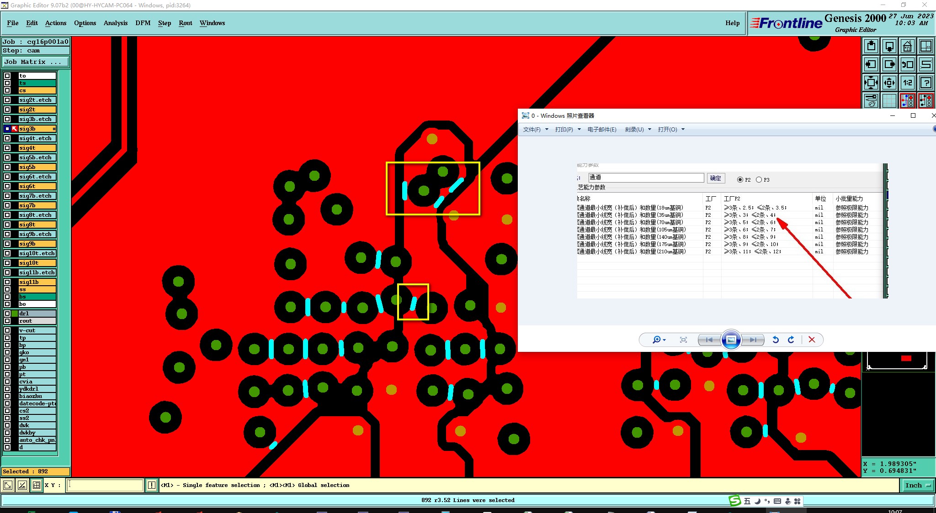Expand the 打印(P) dropdown menu
Screen dimensions: 936x513
pos(568,130)
